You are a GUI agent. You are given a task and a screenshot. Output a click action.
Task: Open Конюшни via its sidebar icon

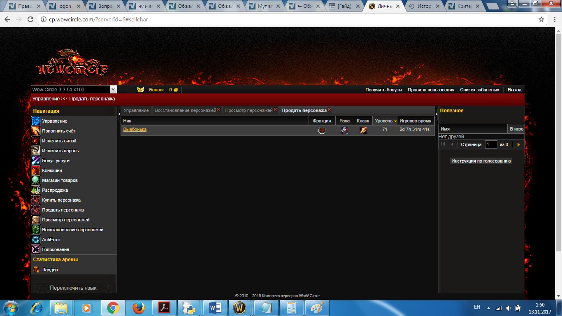pos(36,170)
